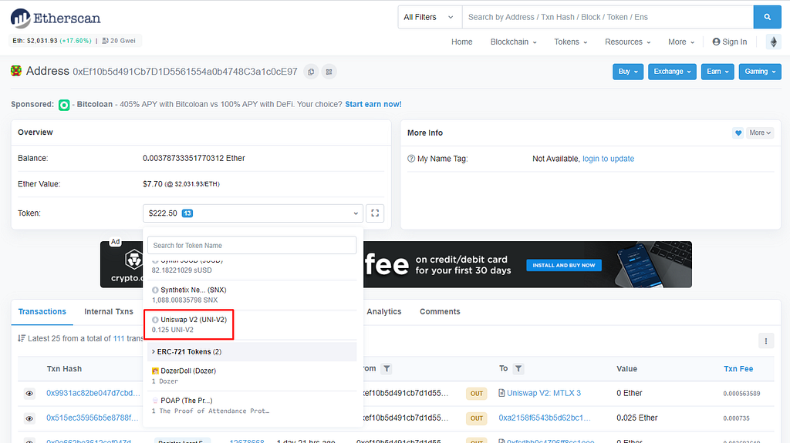Select Synthetix Ne... (SNX) token entry
The image size is (790, 443).
252,295
